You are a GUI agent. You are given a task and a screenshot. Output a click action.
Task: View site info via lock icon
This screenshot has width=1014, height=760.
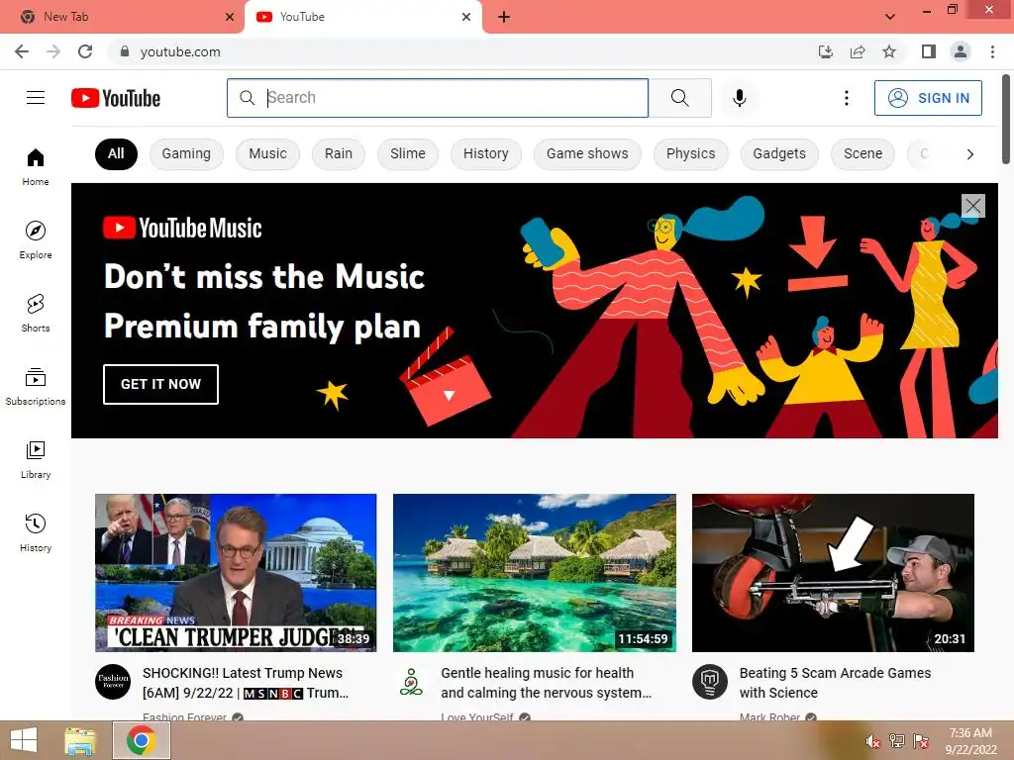(x=125, y=51)
